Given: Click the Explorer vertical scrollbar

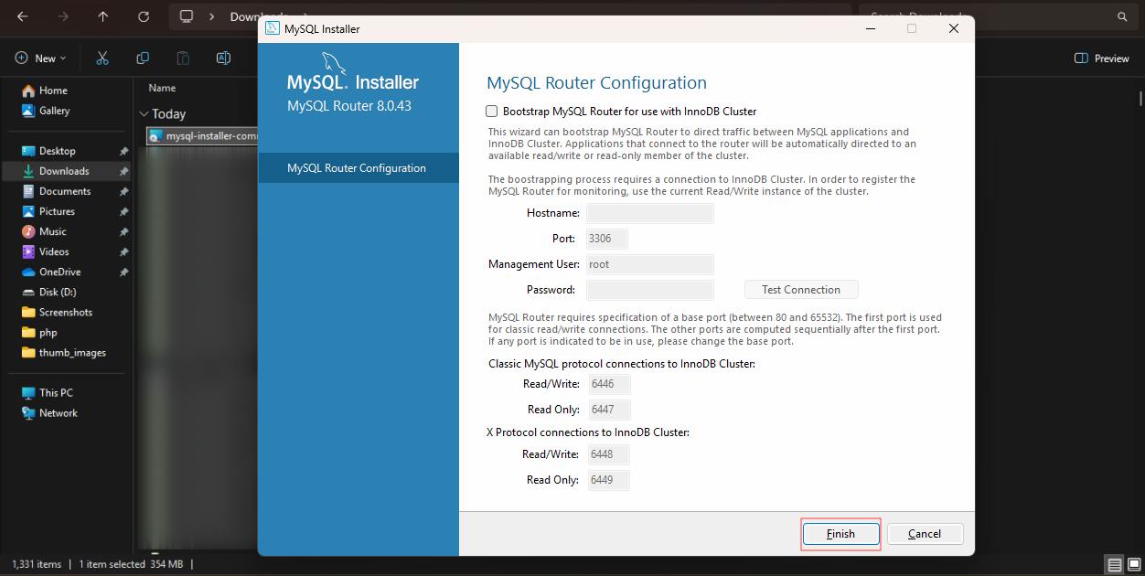Looking at the screenshot, I should 1140,99.
